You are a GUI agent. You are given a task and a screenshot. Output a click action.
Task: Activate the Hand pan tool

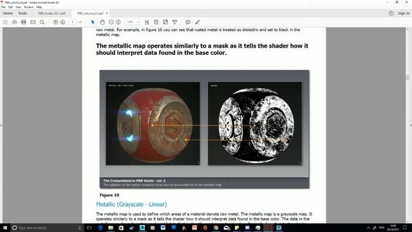tap(102, 22)
